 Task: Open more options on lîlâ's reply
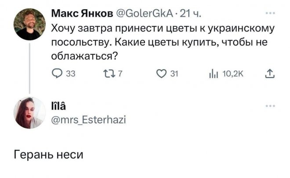click(271, 107)
